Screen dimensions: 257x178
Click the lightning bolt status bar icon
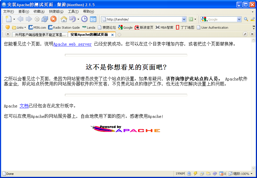(x=195, y=174)
